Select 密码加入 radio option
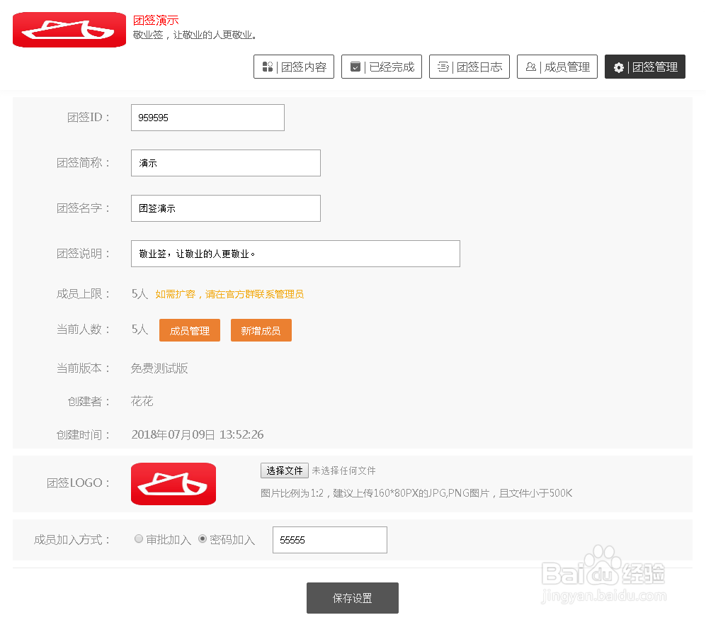This screenshot has width=706, height=620. point(203,539)
